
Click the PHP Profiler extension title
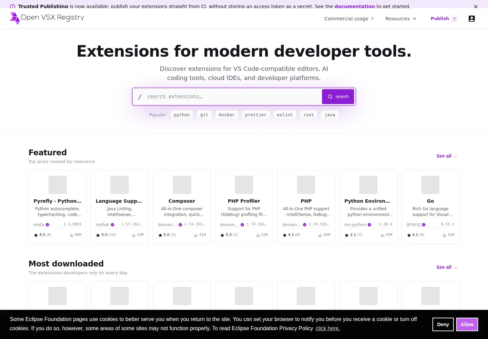pos(244,201)
